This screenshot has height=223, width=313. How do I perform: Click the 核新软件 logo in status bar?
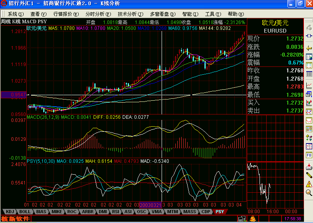point(16,219)
